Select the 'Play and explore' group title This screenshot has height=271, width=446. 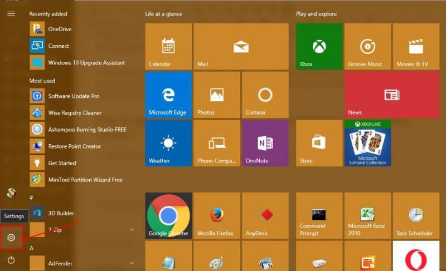(x=316, y=14)
